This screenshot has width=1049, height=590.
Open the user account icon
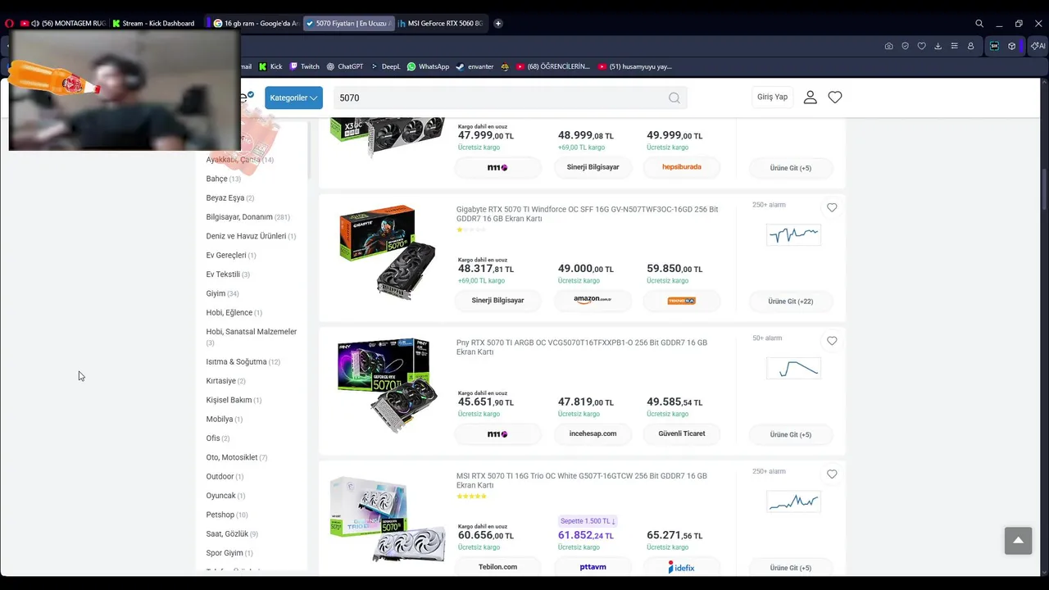[811, 97]
